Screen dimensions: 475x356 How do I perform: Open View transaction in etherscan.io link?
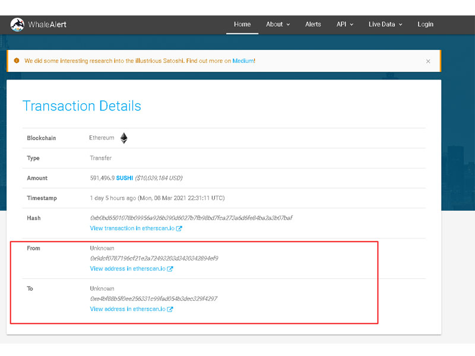(x=132, y=228)
